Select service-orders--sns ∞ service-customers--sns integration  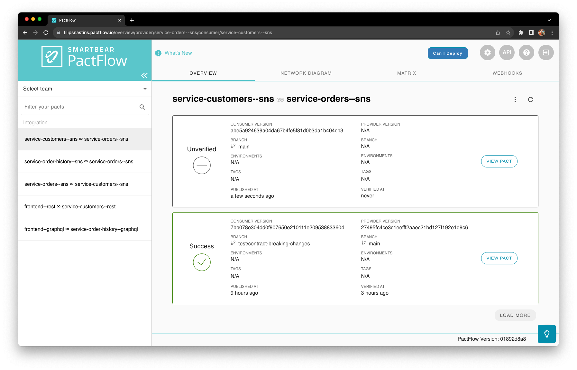click(x=85, y=184)
